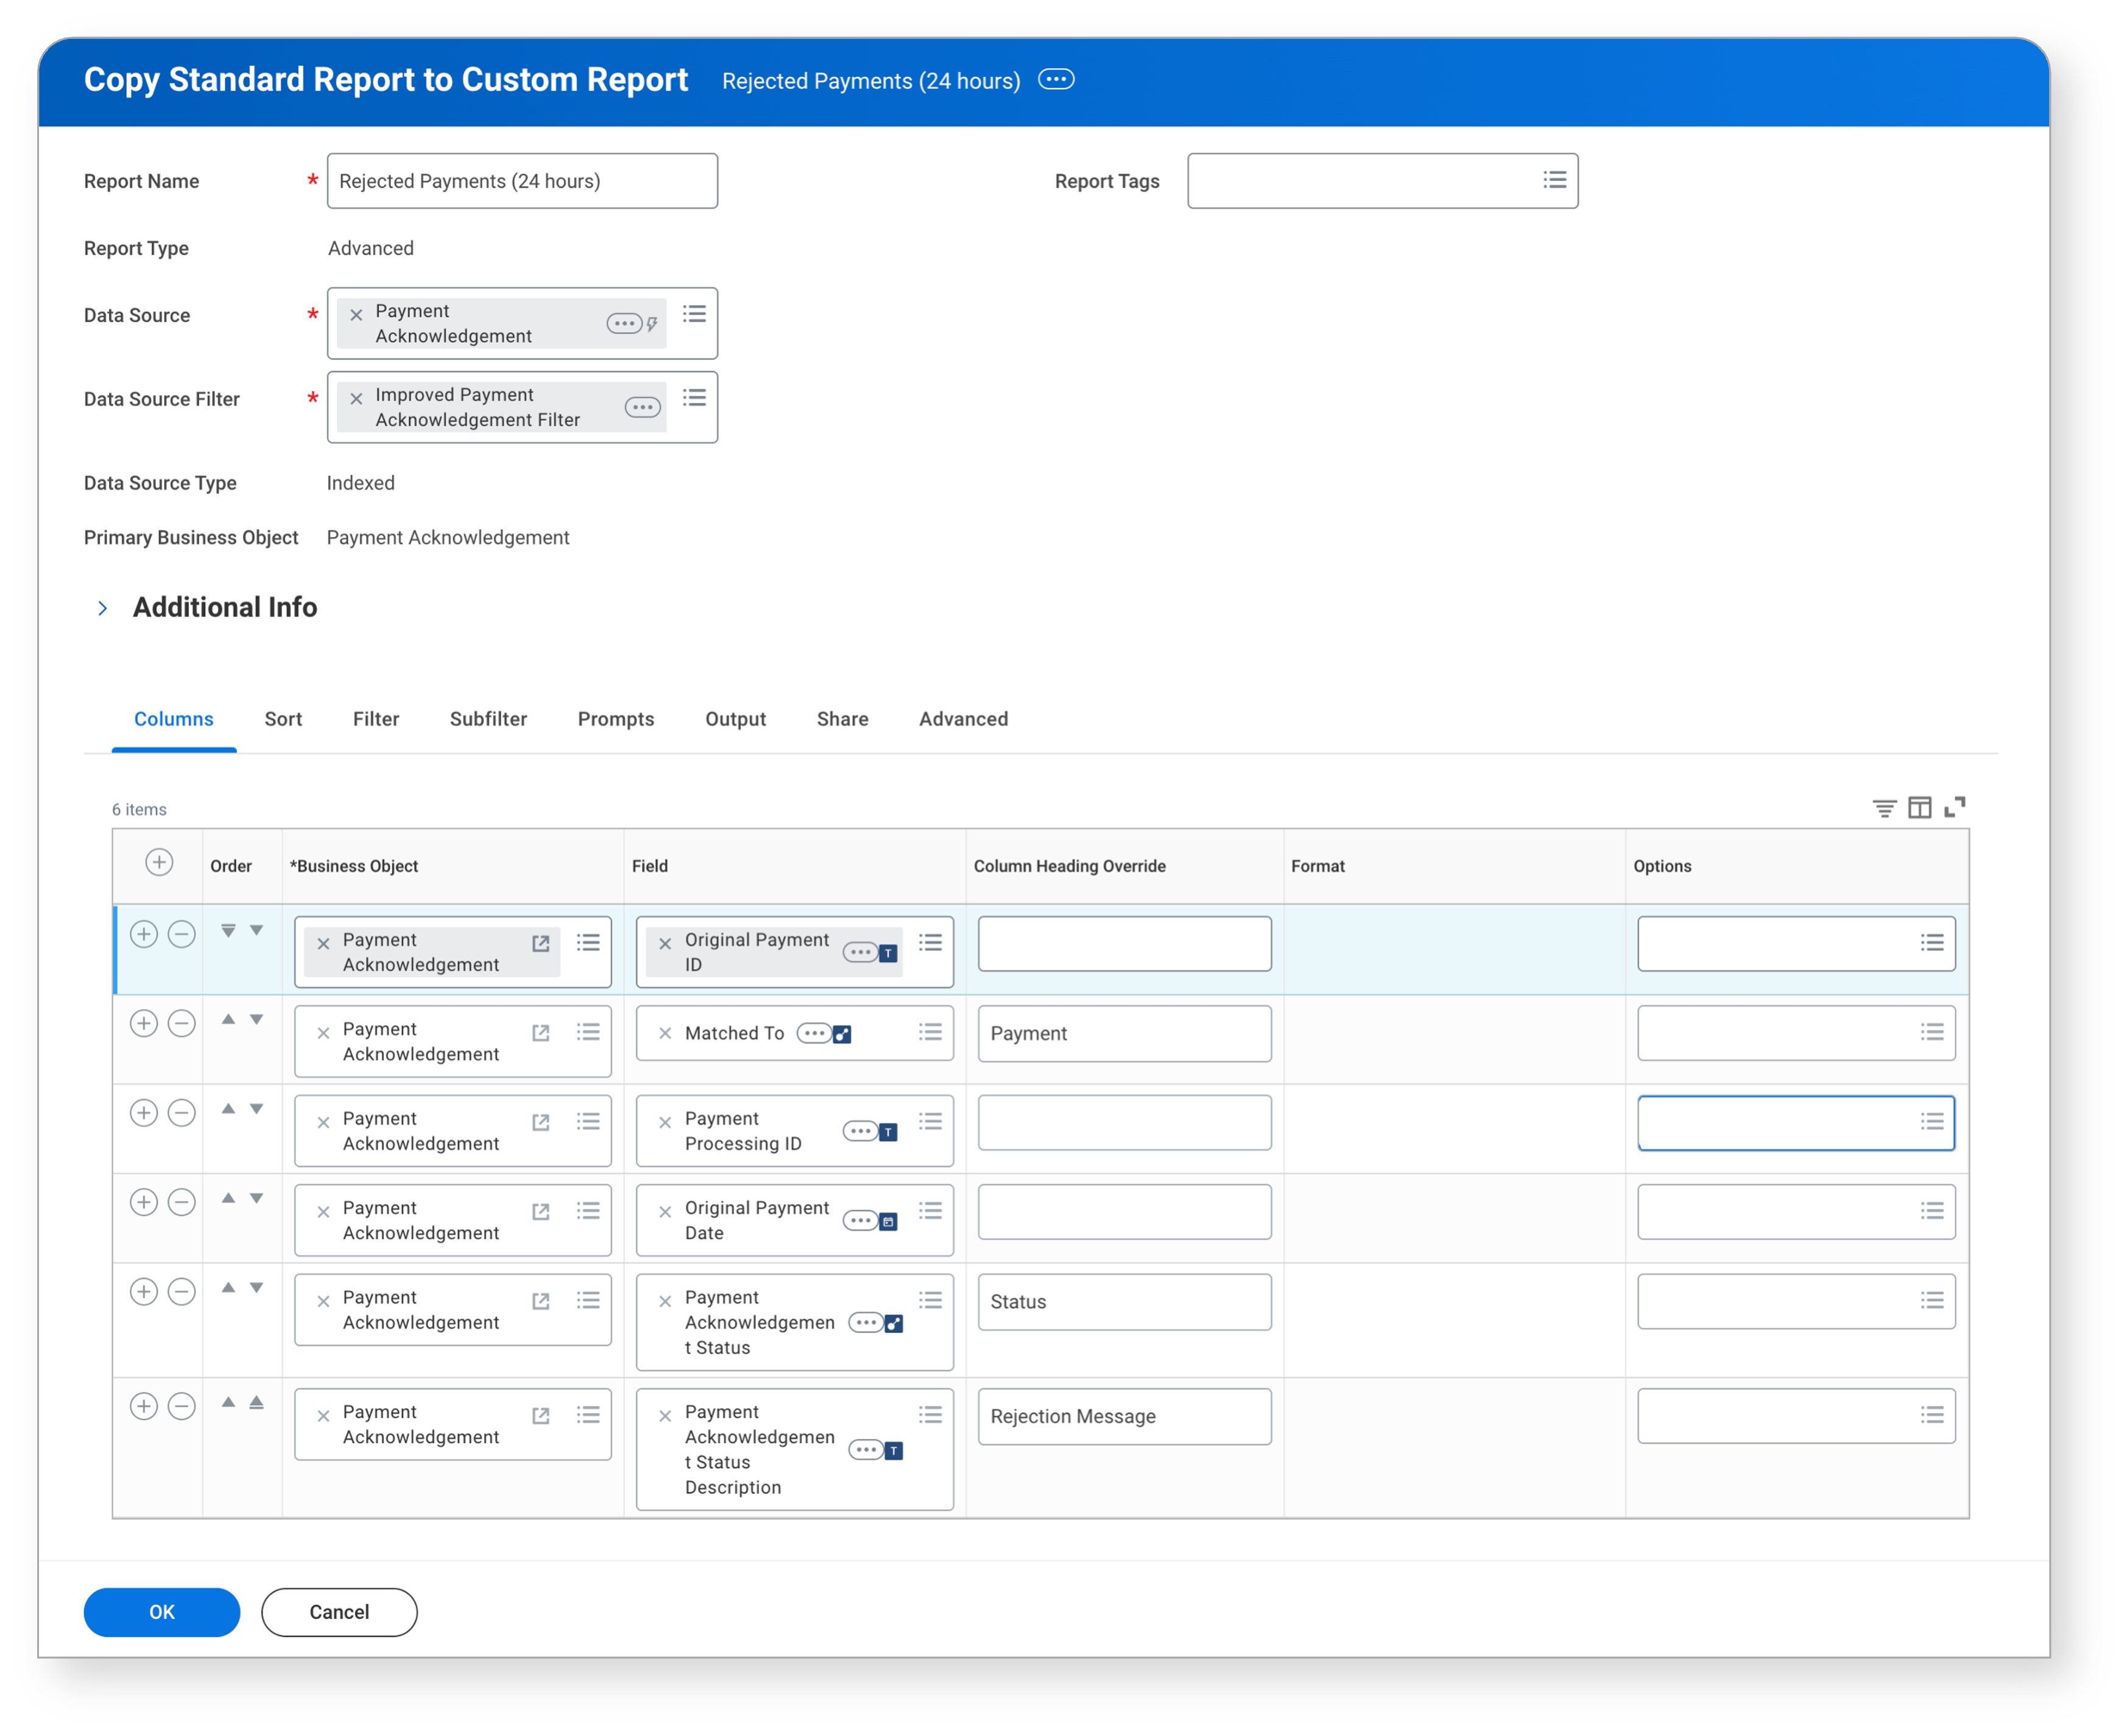The height and width of the screenshot is (1736, 2127).
Task: Click the Cancel button
Action: click(339, 1612)
